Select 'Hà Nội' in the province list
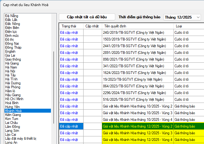204x144 pixels. pyautogui.click(x=11, y=71)
